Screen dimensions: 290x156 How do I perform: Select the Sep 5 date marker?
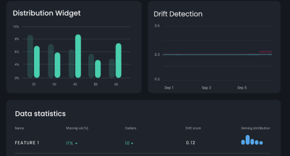242,88
